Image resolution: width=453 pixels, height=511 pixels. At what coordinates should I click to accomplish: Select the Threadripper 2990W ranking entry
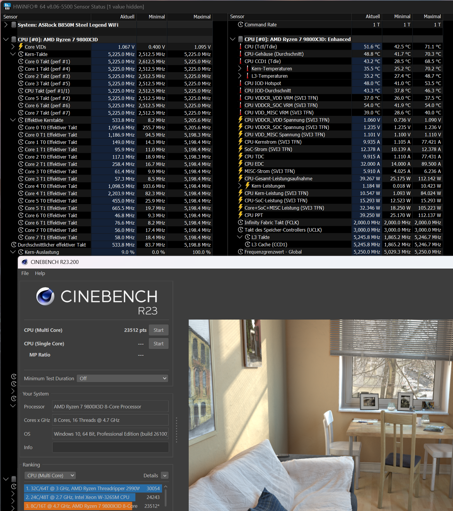click(x=93, y=488)
